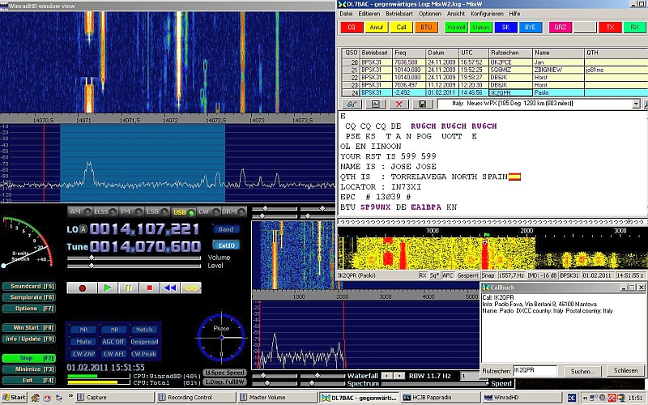This screenshot has width=648, height=405.
Task: Save the QSO with the floppy disk icon
Action: coord(422,104)
